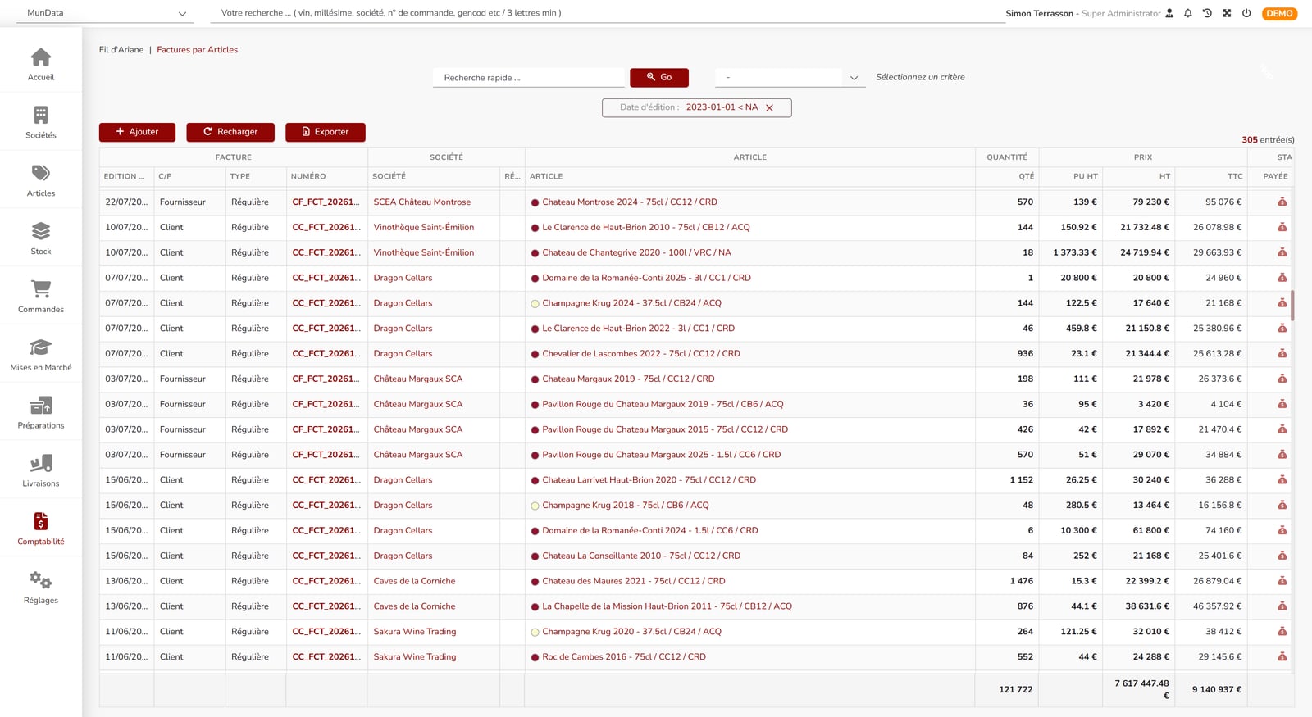1312x717 pixels.
Task: Open the MunData dropdown
Action: point(106,13)
